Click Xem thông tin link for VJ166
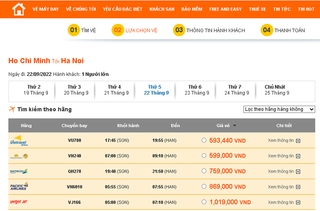Screen dimensions: 320x211 coord(281,202)
